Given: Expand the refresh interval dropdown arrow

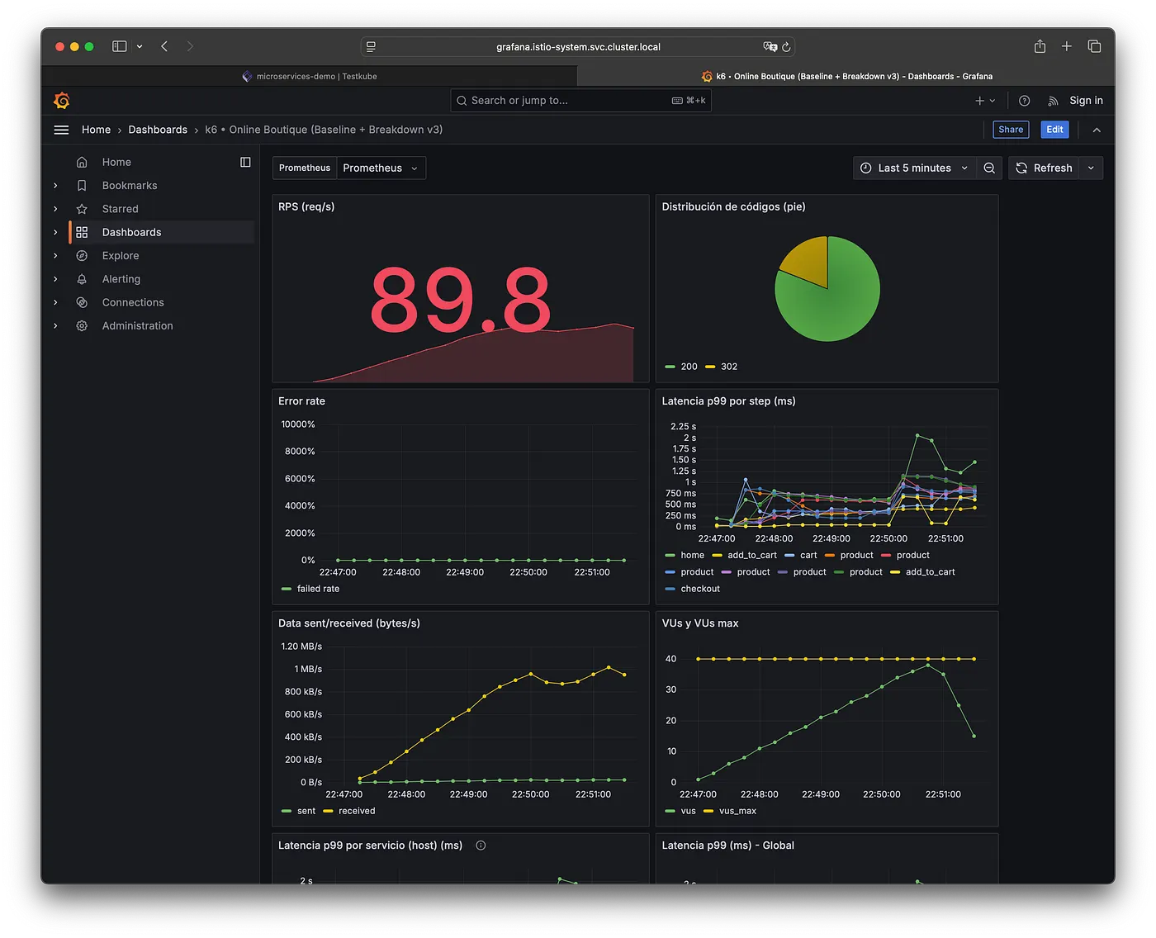Looking at the screenshot, I should tap(1091, 168).
